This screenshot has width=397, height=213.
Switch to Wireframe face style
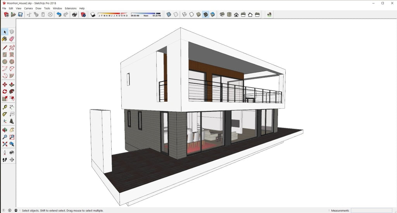click(x=184, y=15)
